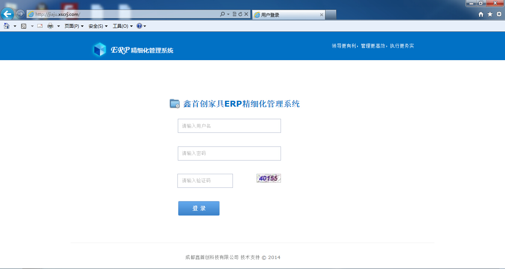Toggle the compatibility view icon
Screen dimensions: 505x269
pyautogui.click(x=234, y=14)
